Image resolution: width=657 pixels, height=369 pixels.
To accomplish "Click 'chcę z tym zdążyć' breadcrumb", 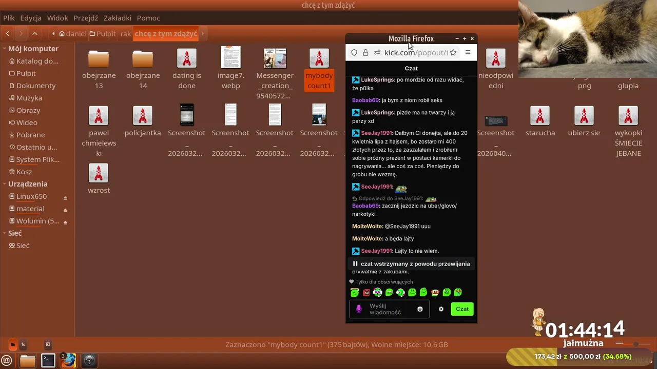I will (166, 34).
